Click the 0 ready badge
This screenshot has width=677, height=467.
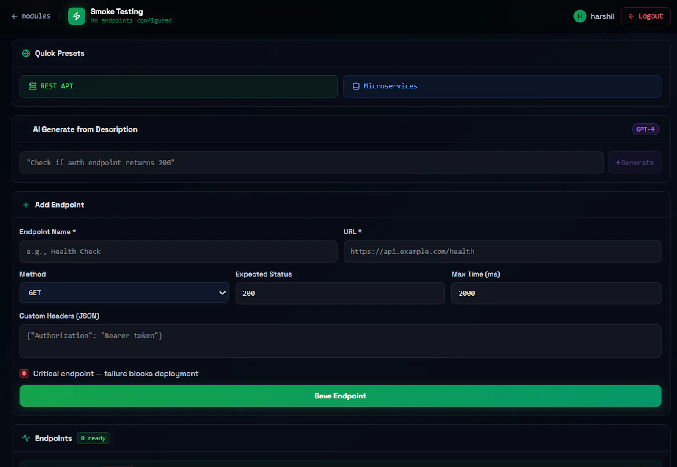[93, 438]
